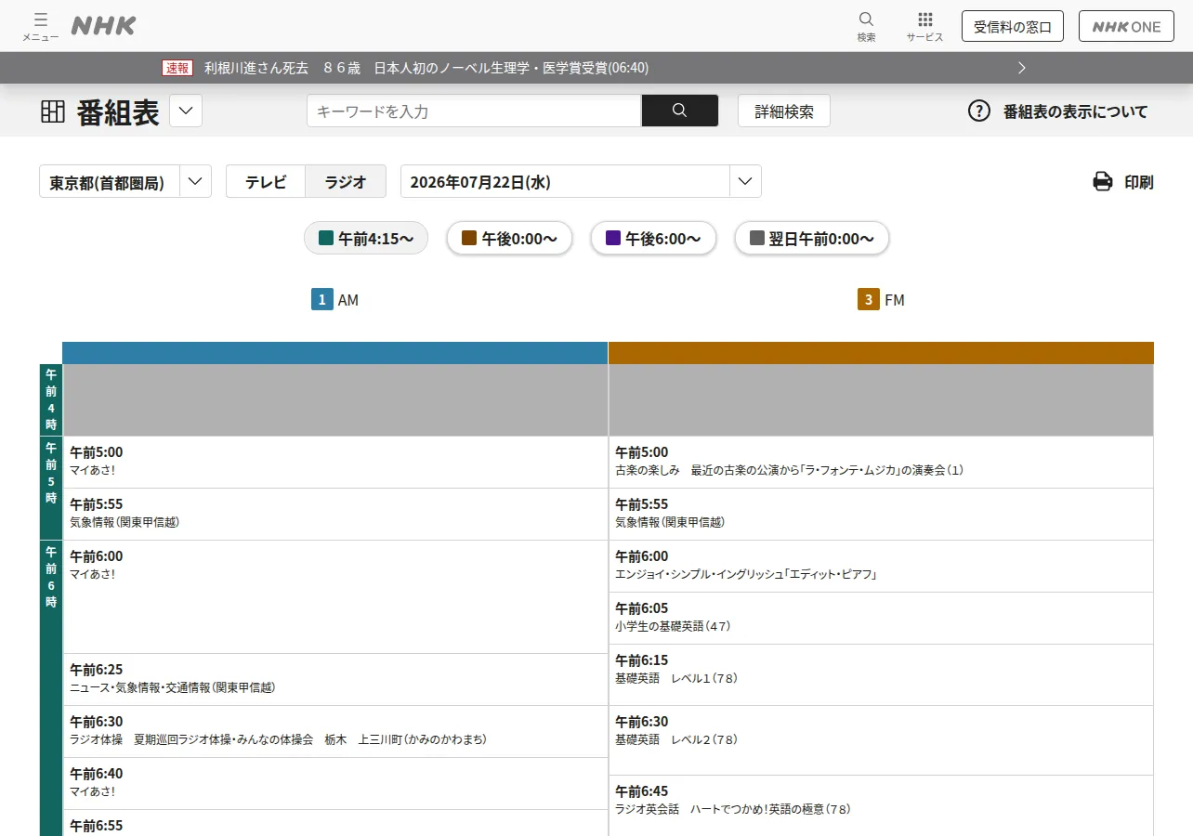Click the blue AM column header bar

coord(335,353)
